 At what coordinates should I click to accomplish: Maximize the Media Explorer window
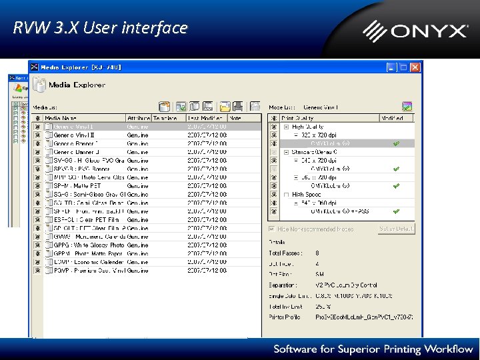click(x=403, y=67)
